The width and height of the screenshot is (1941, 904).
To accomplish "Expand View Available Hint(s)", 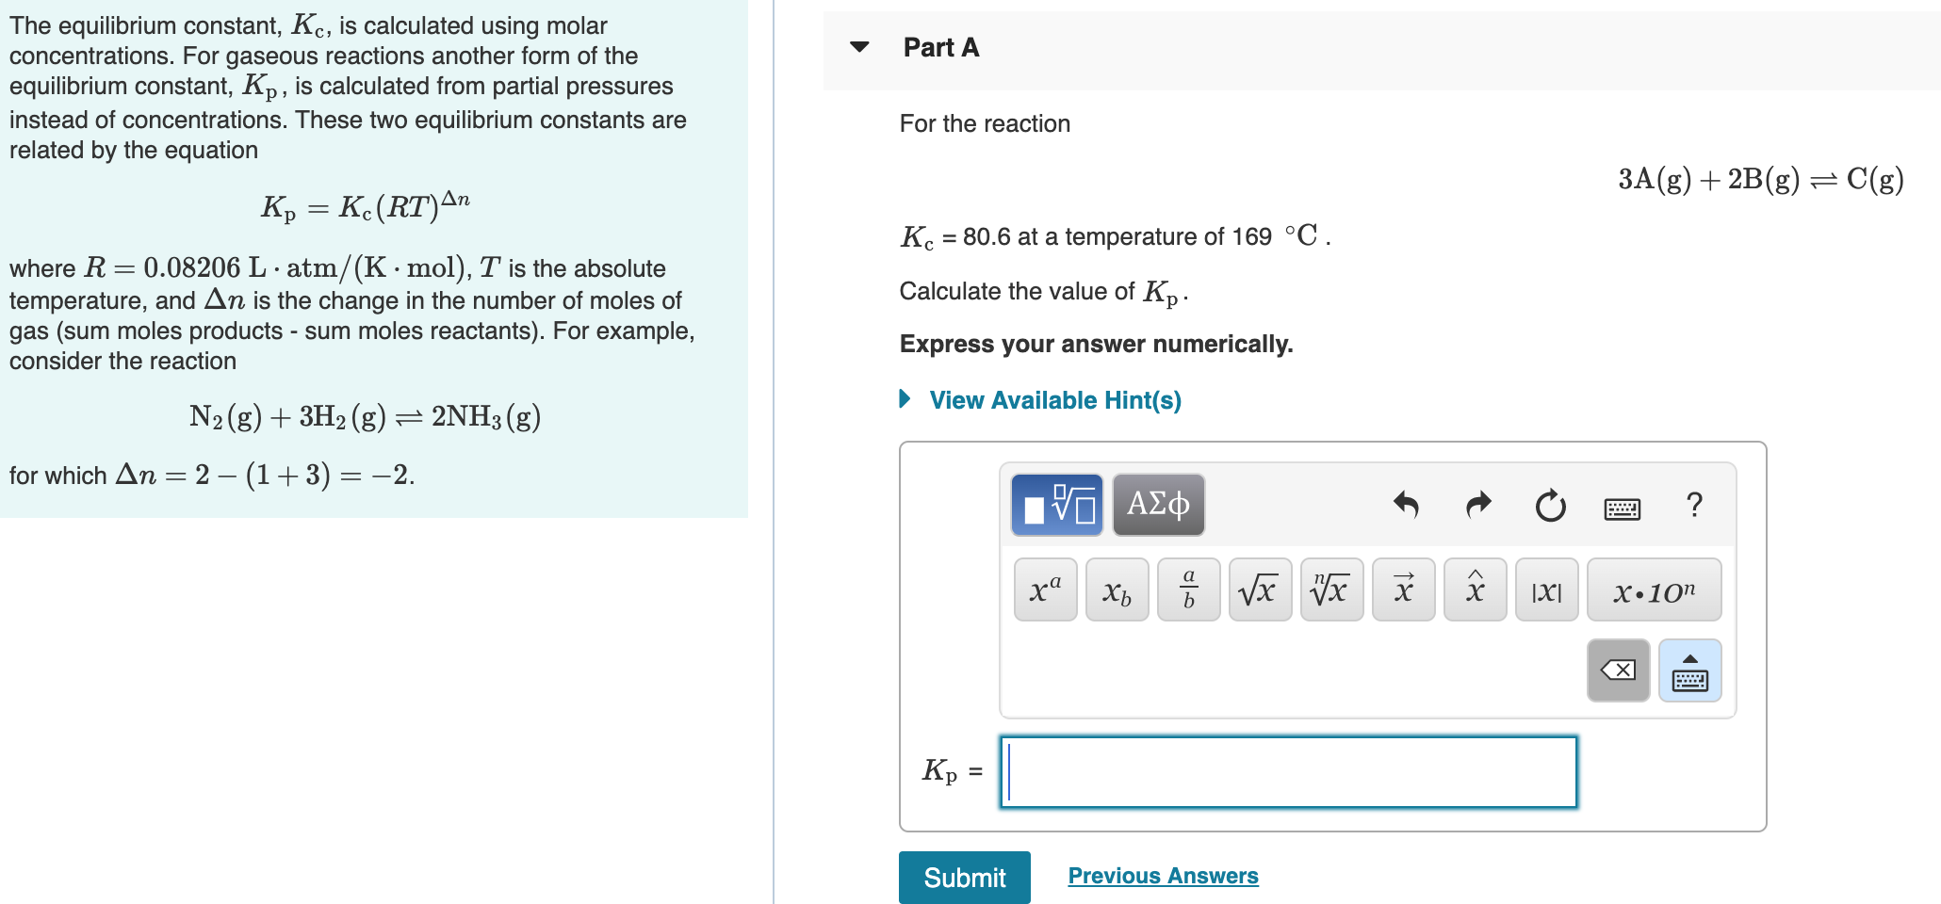I will point(1054,399).
